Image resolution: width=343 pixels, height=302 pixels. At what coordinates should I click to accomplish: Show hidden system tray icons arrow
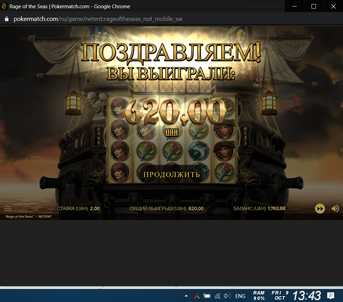(x=186, y=296)
